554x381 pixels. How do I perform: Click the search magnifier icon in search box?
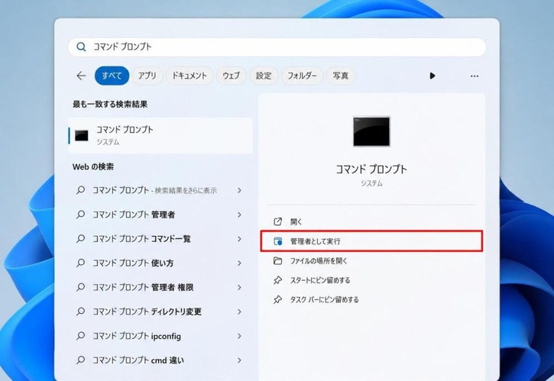tap(81, 47)
